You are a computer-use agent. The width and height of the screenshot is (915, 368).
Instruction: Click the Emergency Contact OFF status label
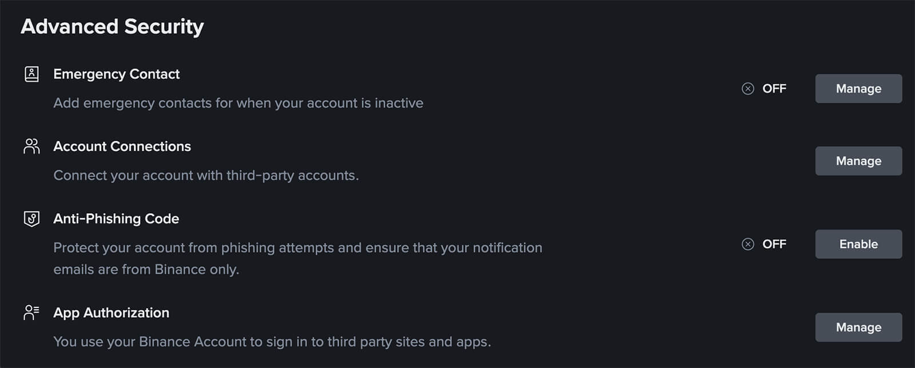click(774, 89)
